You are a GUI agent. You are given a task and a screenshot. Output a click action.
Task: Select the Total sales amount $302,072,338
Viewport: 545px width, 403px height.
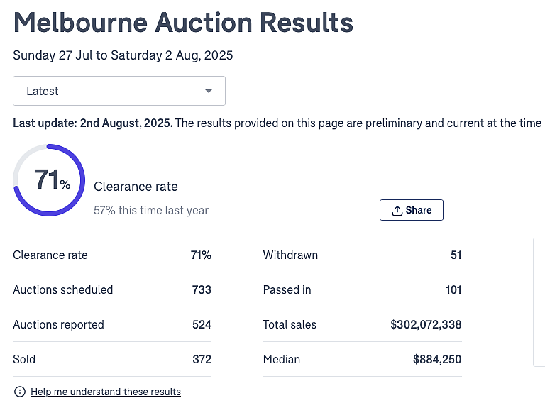426,324
